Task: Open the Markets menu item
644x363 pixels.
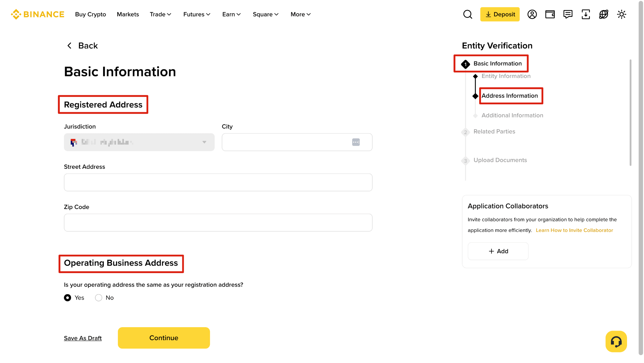Action: pos(128,14)
